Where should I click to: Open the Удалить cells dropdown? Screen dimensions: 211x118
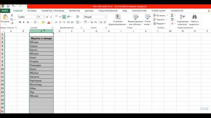pyautogui.click(x=161, y=20)
